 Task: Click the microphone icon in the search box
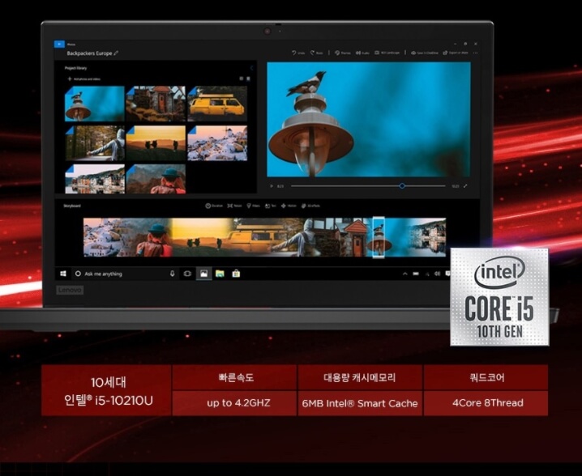[x=172, y=274]
